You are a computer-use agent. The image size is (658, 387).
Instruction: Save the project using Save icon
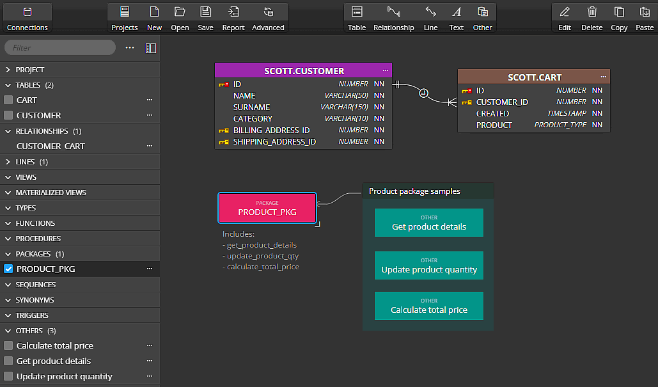[205, 17]
